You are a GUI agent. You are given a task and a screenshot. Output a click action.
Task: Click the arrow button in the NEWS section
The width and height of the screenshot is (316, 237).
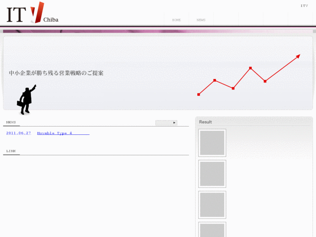[x=166, y=123]
